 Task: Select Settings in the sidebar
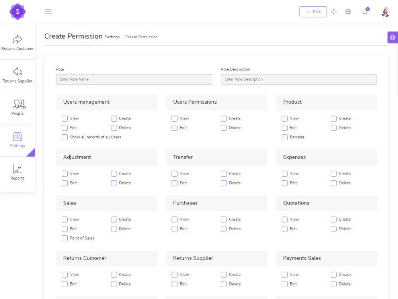coord(18,140)
